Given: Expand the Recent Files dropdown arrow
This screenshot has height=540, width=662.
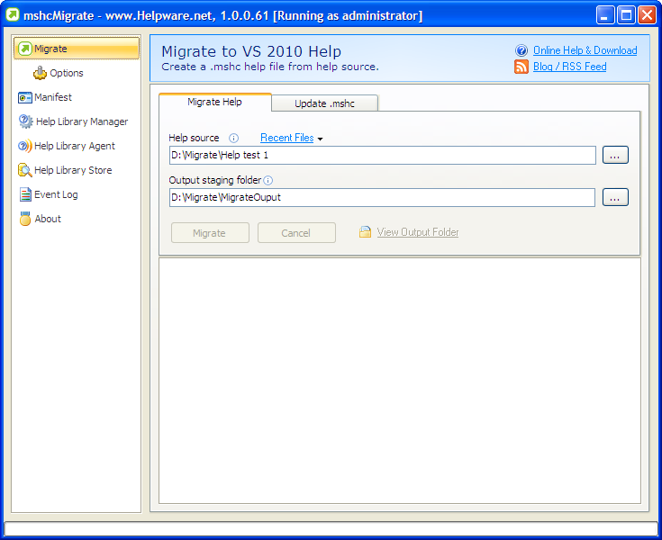Looking at the screenshot, I should (320, 139).
